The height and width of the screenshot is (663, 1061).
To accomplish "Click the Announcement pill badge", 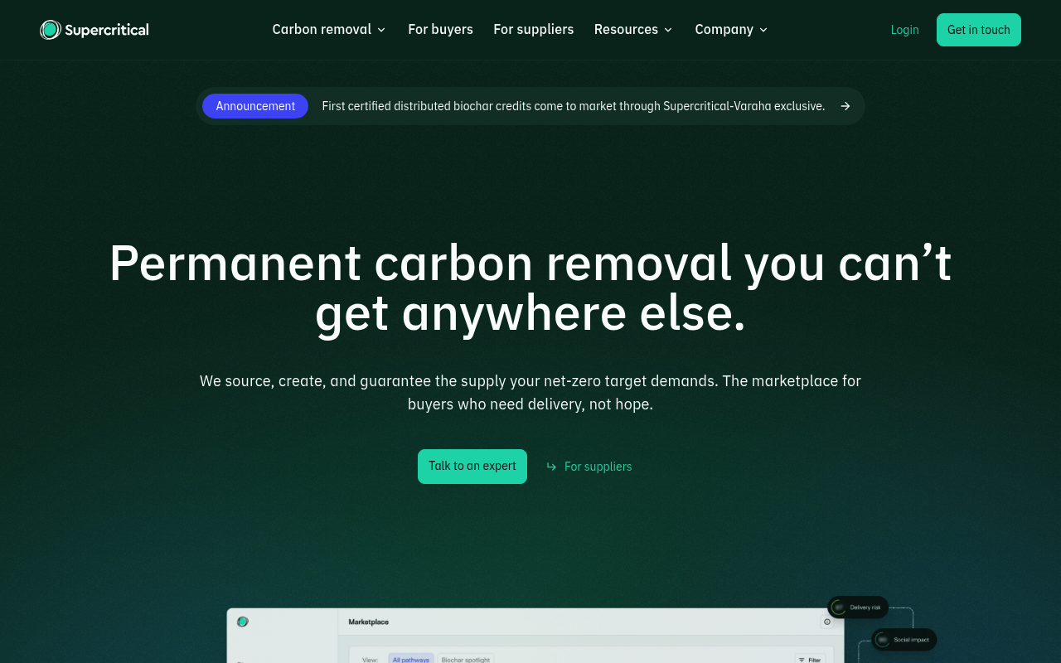I will coord(255,106).
